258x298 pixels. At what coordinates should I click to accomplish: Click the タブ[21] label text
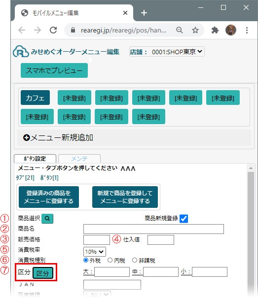[25, 178]
